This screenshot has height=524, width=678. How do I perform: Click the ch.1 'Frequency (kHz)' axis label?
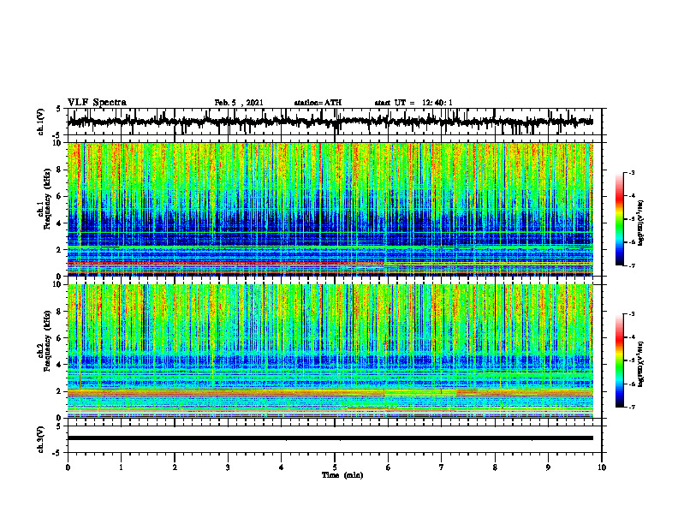pyautogui.click(x=48, y=199)
